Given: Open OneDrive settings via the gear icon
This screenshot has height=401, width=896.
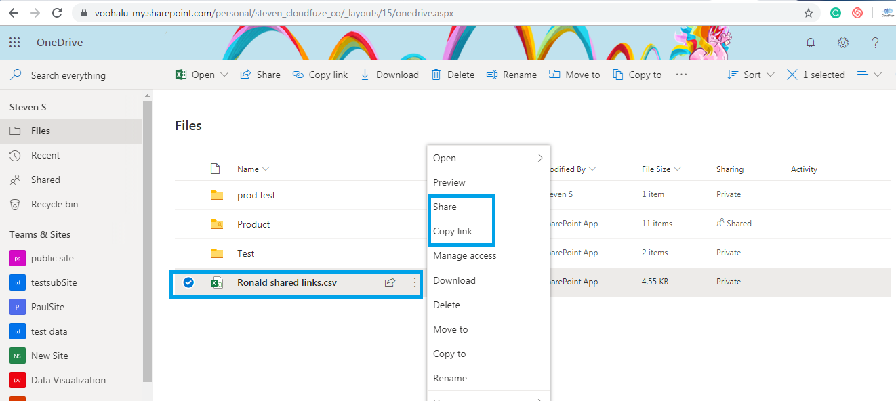Looking at the screenshot, I should pos(842,42).
